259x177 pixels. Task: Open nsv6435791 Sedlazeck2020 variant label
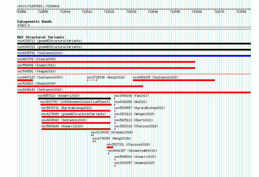click(40, 53)
